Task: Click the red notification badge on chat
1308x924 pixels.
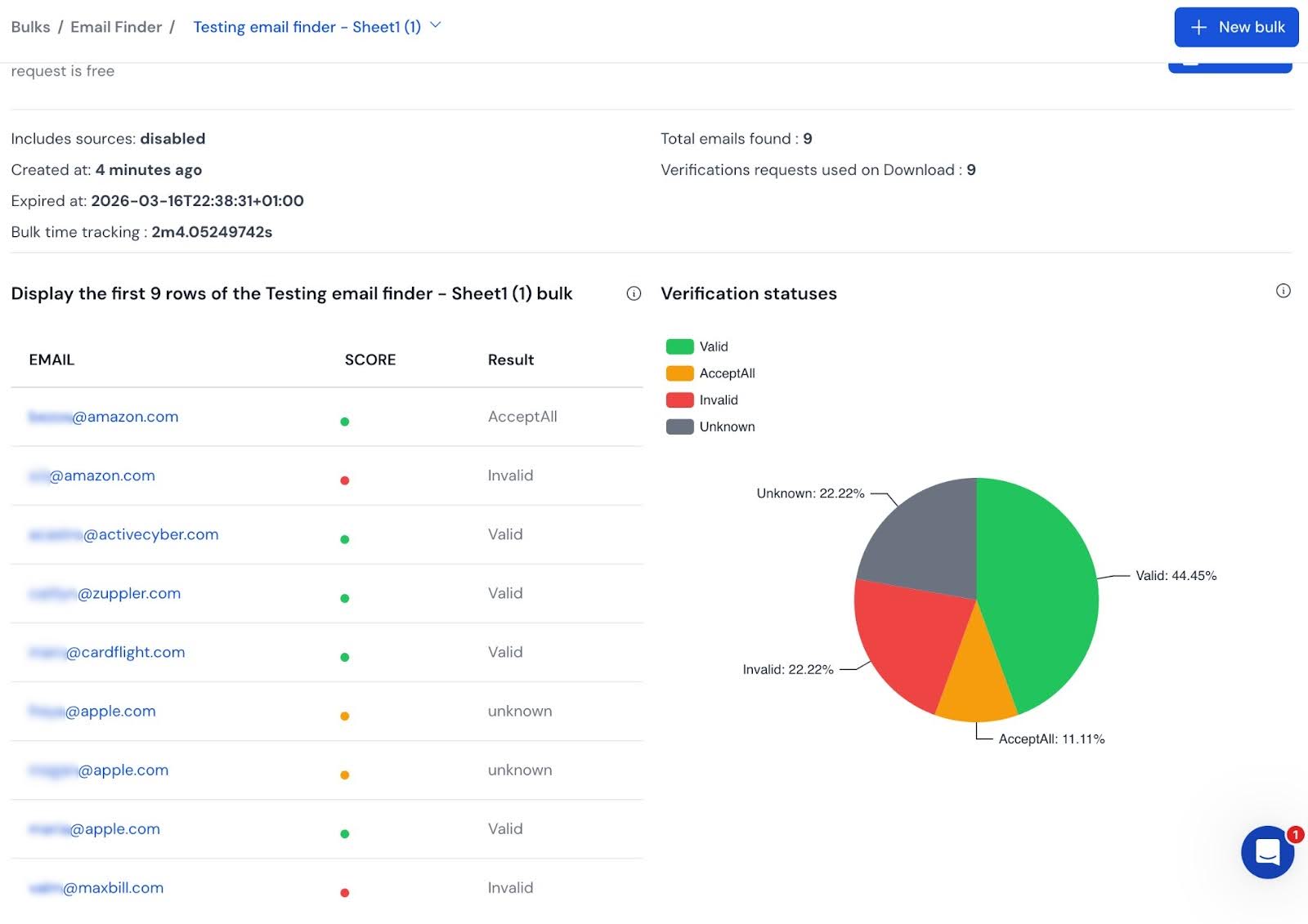Action: click(1295, 834)
